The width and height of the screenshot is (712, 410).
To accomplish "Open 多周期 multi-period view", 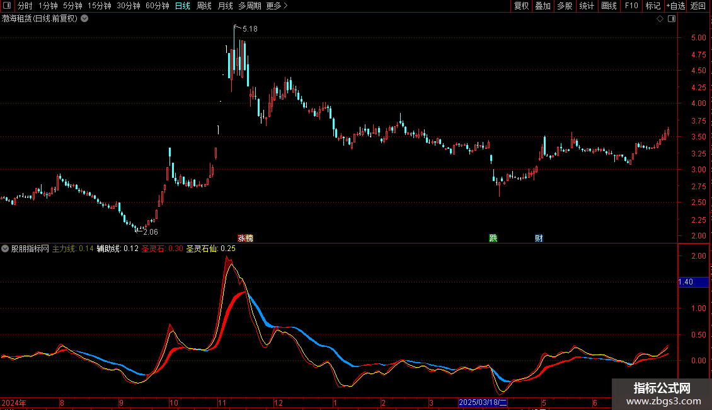I will 250,6.
